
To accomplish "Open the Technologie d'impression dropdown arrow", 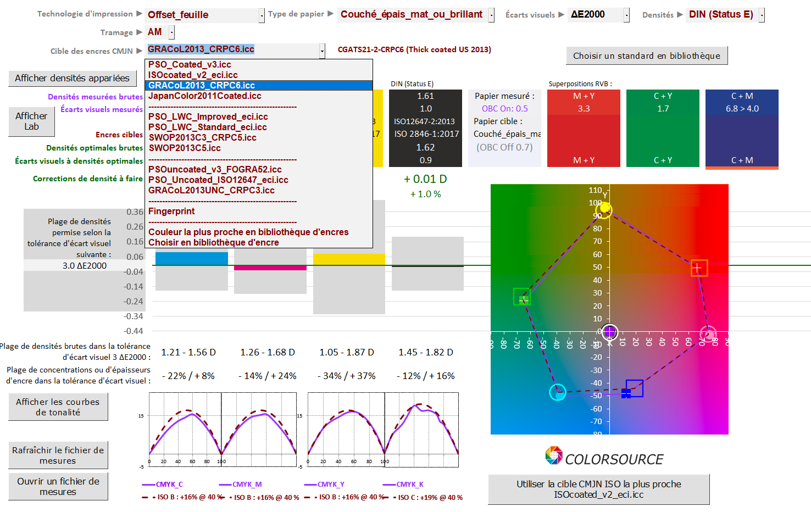I will pos(262,15).
